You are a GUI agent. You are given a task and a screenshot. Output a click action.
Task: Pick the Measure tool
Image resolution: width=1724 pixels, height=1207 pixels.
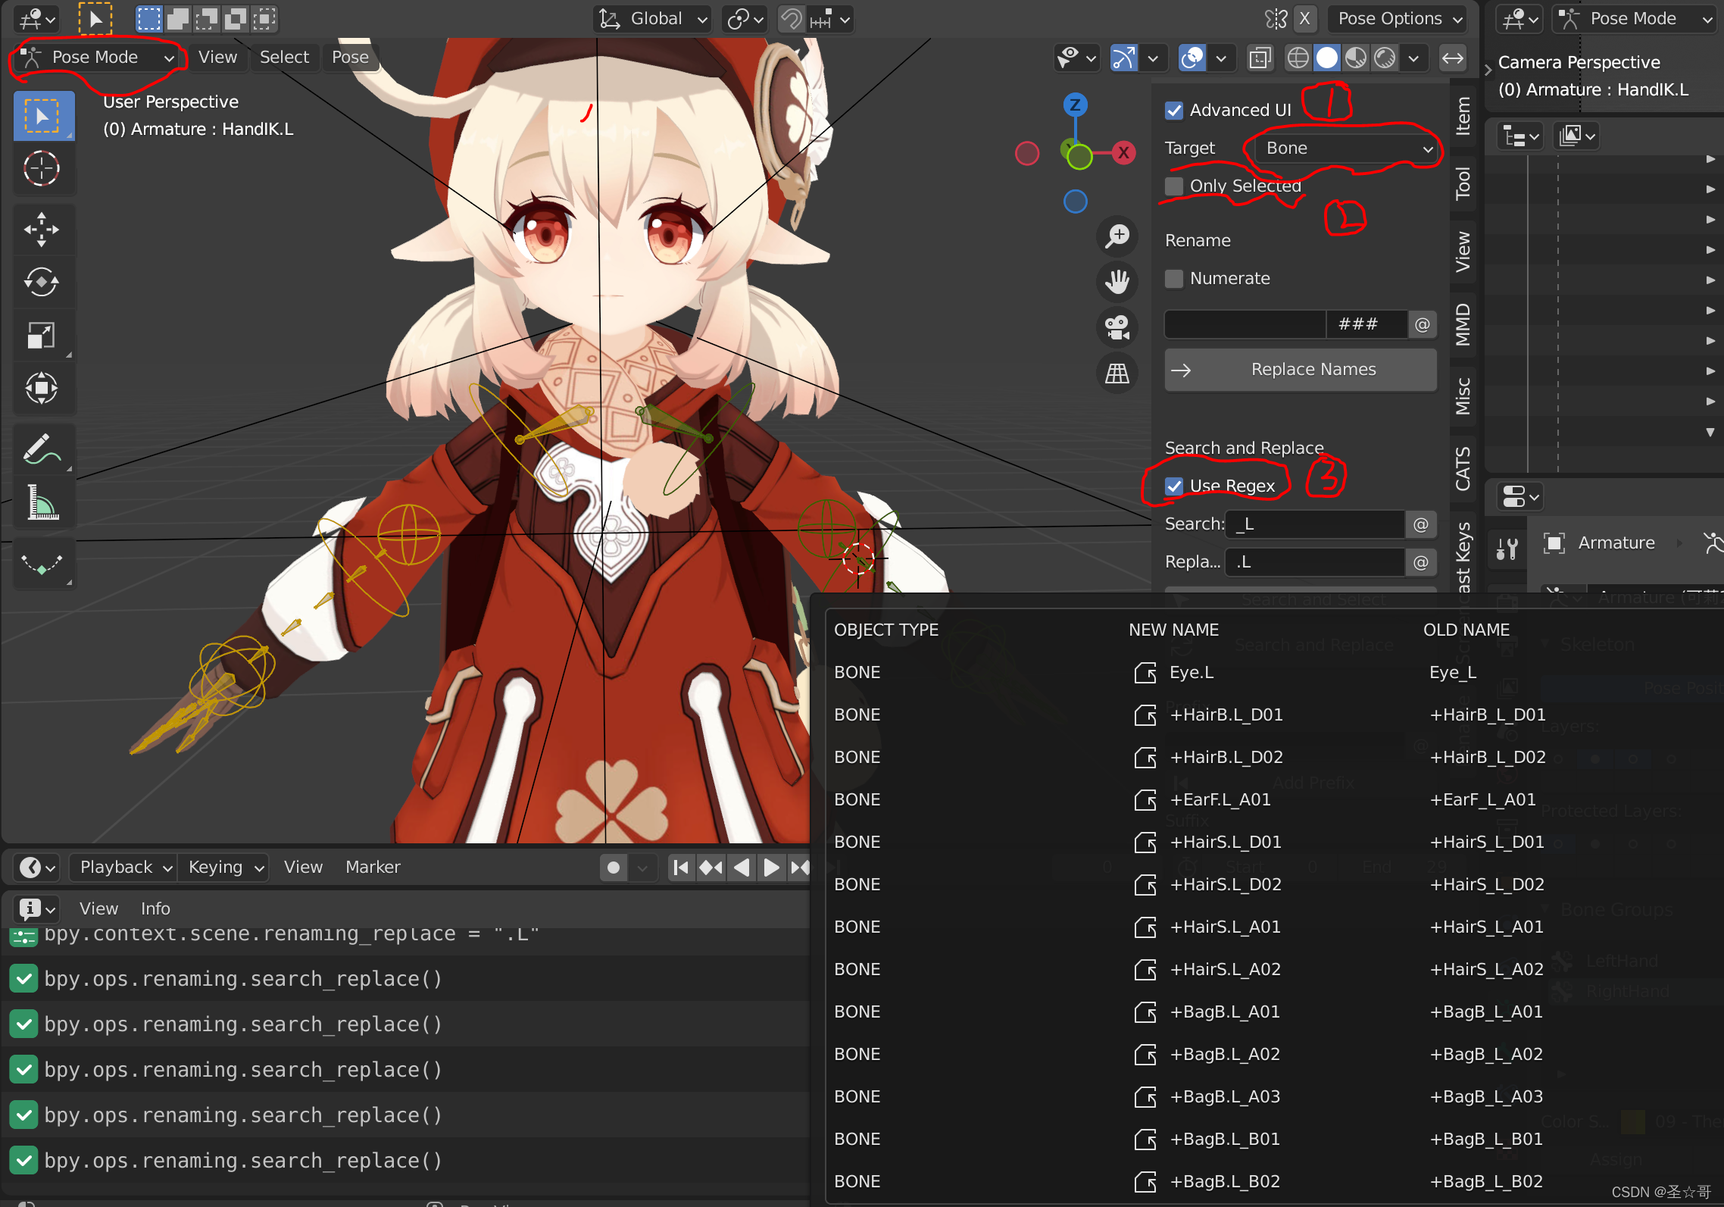[x=42, y=502]
